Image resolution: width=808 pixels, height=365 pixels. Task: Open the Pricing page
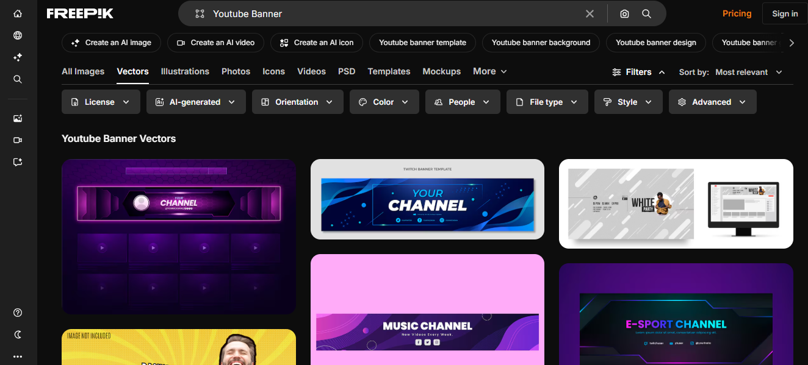[x=737, y=13]
